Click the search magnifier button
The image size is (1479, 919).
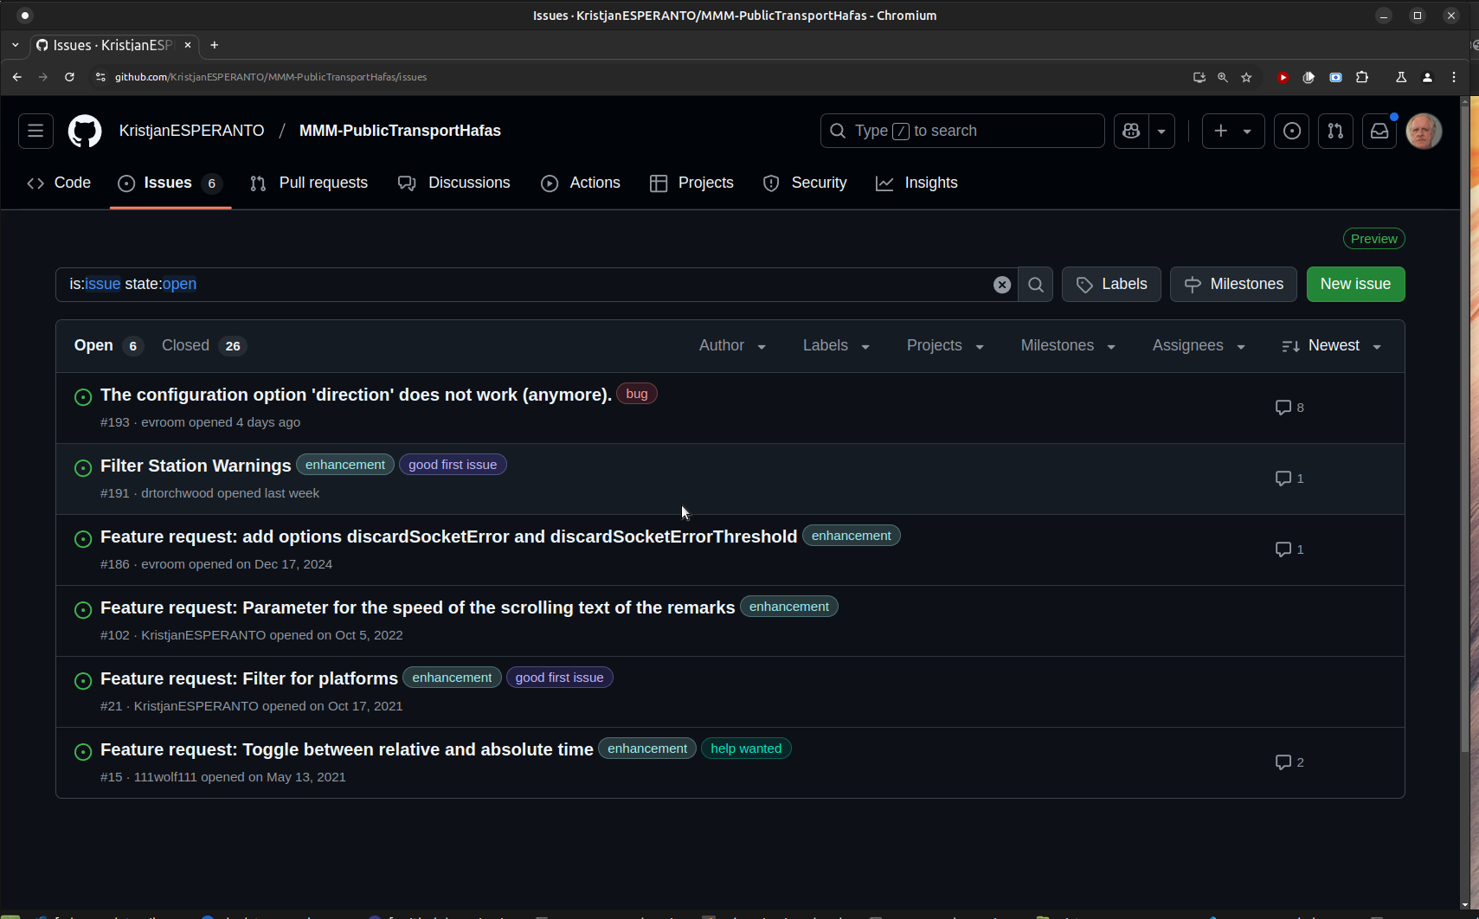click(1035, 285)
